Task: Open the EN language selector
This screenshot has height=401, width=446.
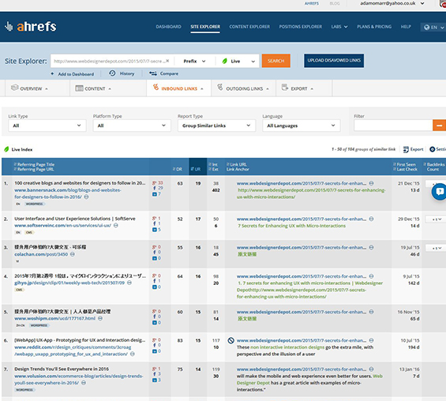Action: (433, 28)
